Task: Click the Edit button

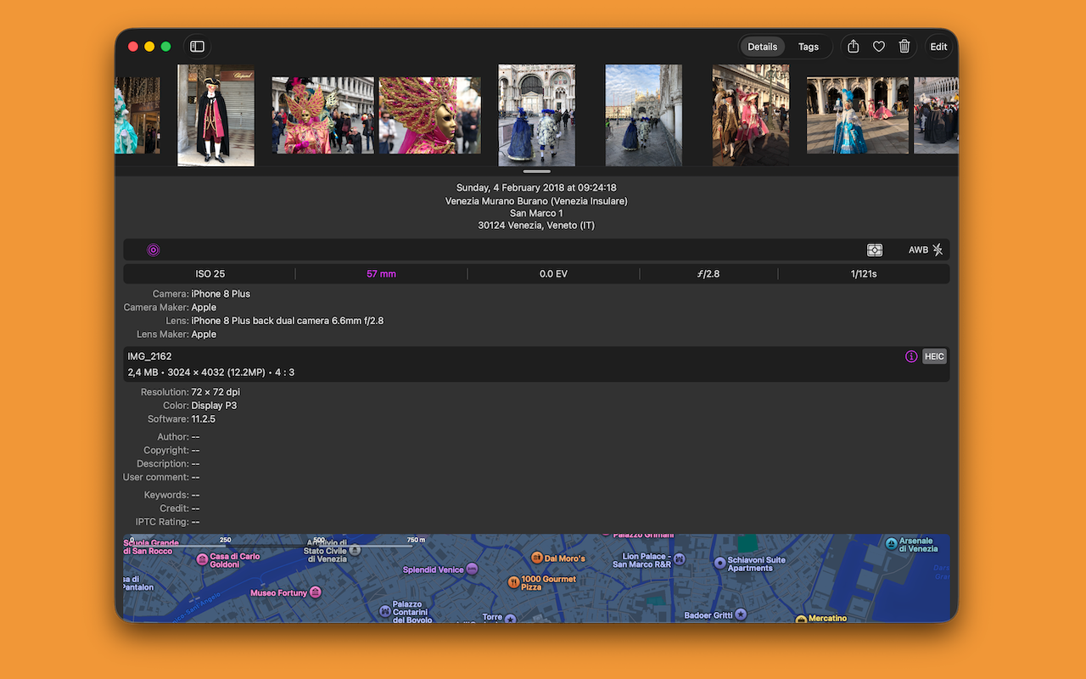Action: pyautogui.click(x=938, y=47)
